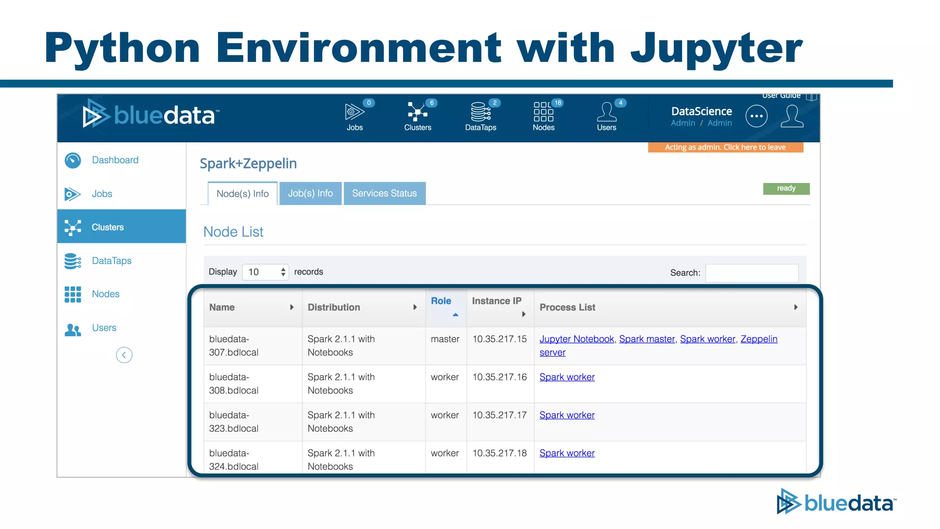Click the Users icon in top bar
This screenshot has height=529, width=940.
click(606, 112)
